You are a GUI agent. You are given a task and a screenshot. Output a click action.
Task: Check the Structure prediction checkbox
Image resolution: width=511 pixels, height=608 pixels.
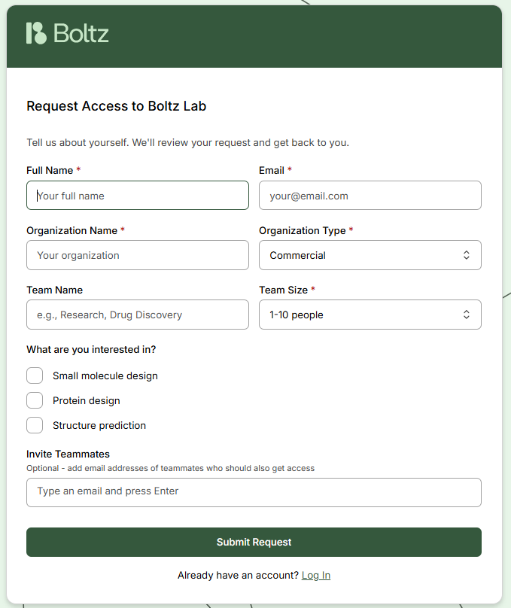(x=35, y=425)
